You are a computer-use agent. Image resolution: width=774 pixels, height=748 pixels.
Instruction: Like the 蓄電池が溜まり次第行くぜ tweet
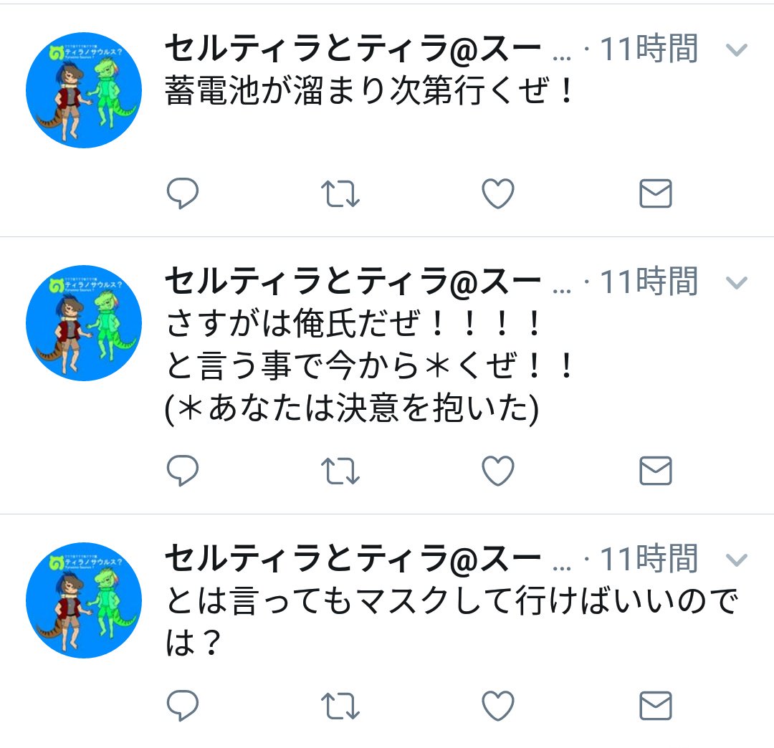pyautogui.click(x=498, y=193)
